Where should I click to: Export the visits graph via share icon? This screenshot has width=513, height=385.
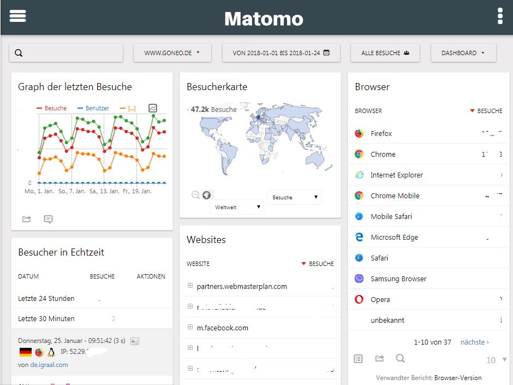pyautogui.click(x=27, y=218)
